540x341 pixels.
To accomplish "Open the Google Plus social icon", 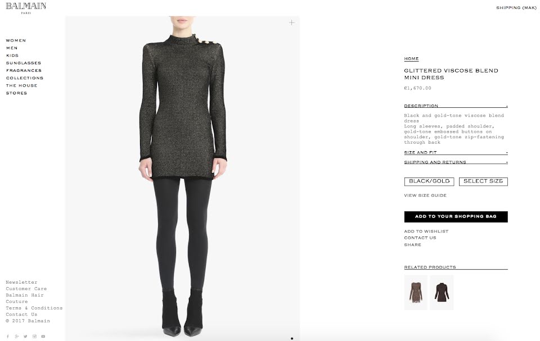I will tap(16, 337).
